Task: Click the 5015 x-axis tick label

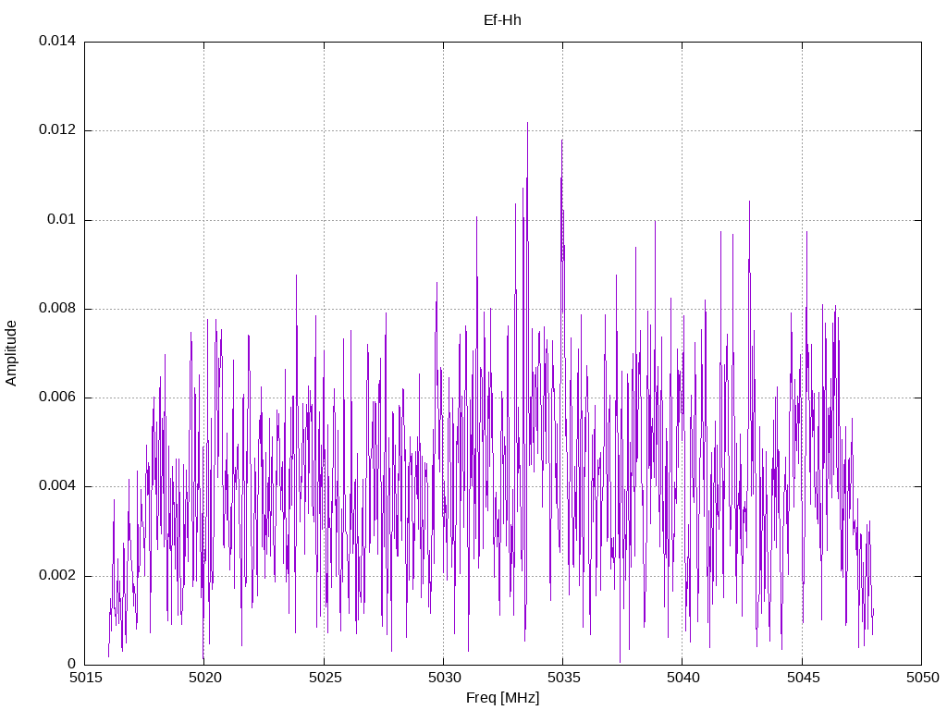Action: pyautogui.click(x=85, y=678)
